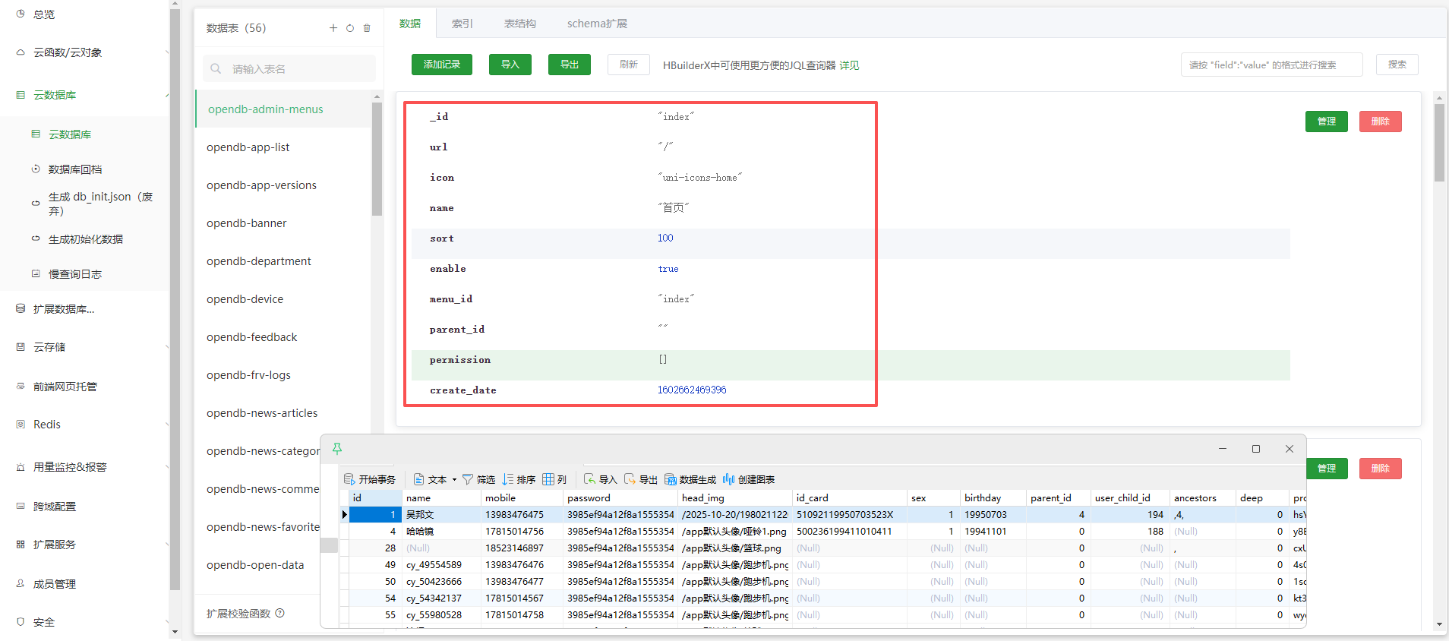The image size is (1449, 641).
Task: Open the 筛选 filter tool
Action: [x=478, y=479]
